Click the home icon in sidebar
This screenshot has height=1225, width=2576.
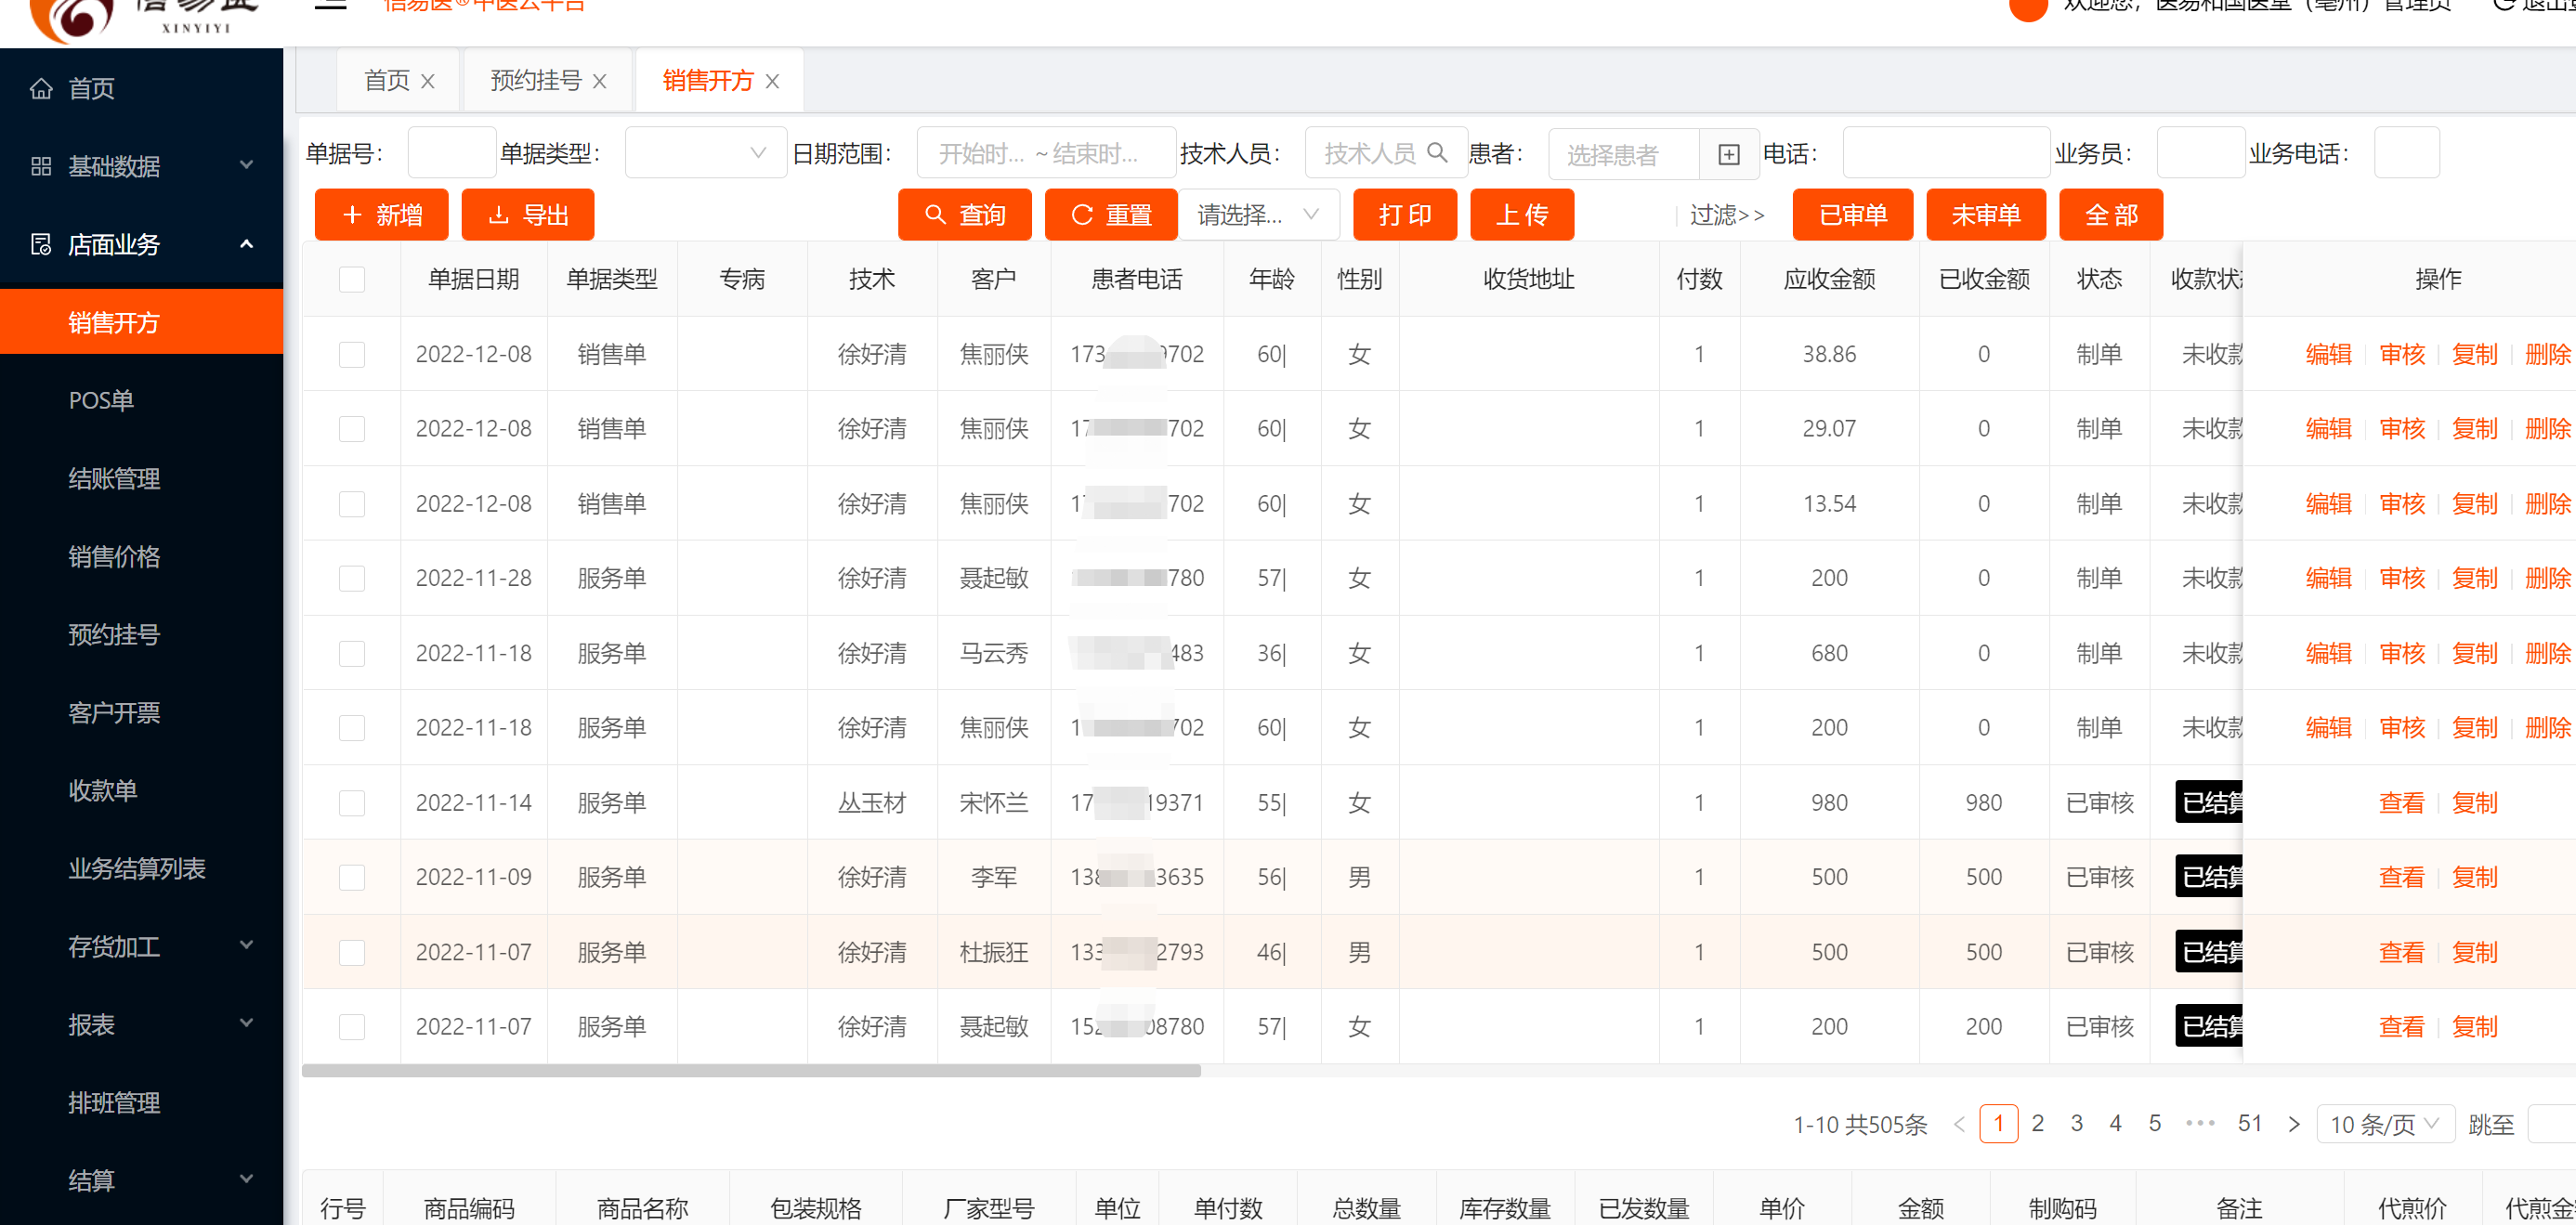tap(41, 88)
